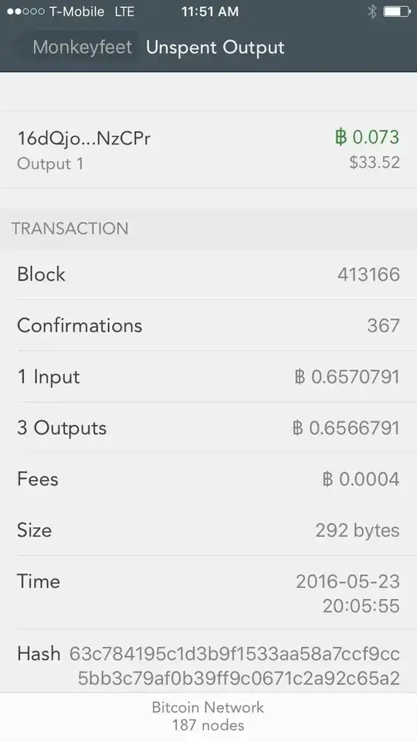The image size is (417, 742).
Task: Select the Confirmations 367 row
Action: [208, 325]
